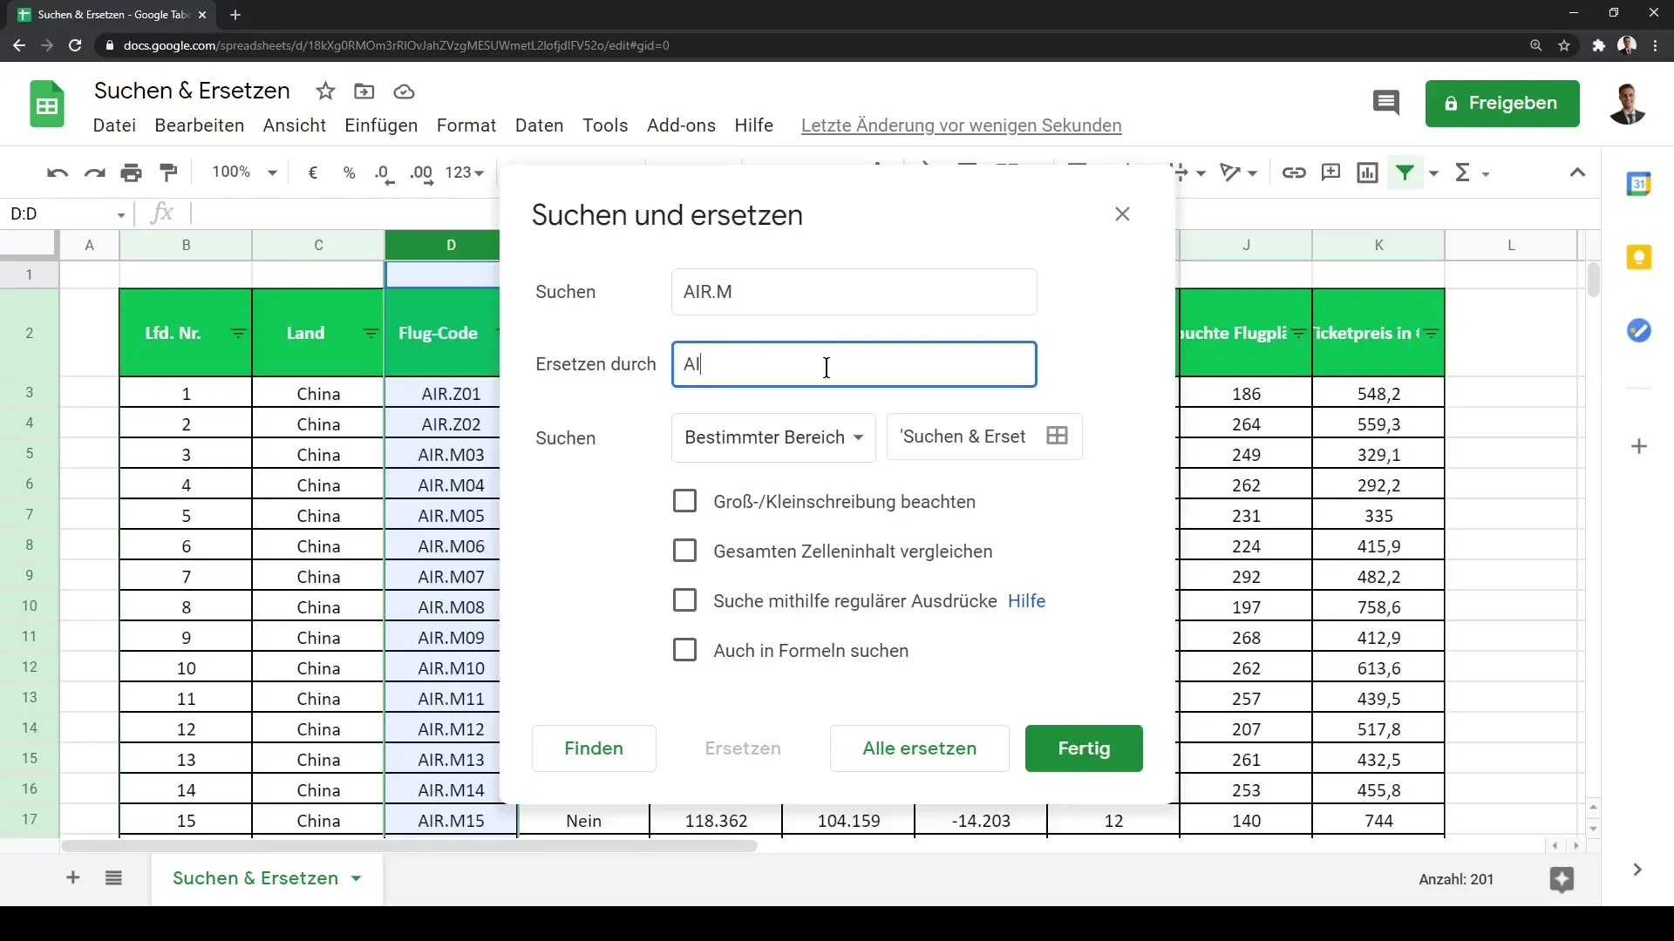1674x941 pixels.
Task: Click the green Fertig button
Action: [1084, 748]
